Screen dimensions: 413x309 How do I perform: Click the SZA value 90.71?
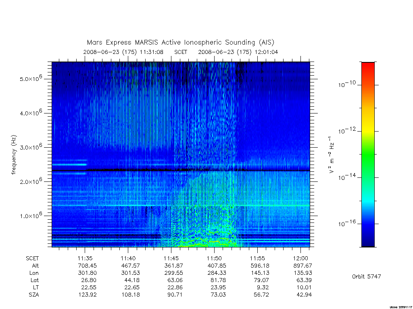[175, 295]
